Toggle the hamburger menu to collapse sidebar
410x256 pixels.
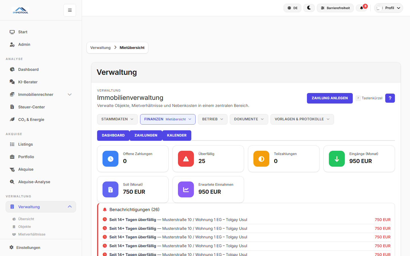tap(69, 10)
